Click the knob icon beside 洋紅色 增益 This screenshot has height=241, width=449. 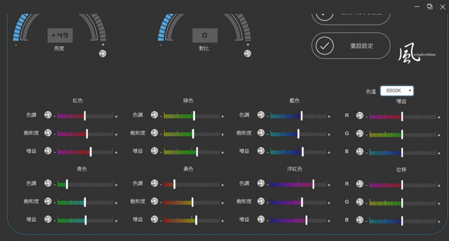coord(261,220)
